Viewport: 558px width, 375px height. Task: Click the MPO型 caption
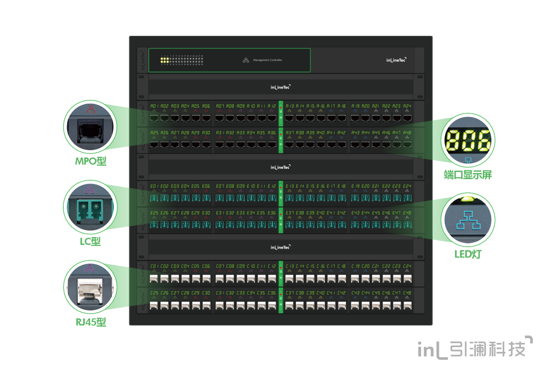click(x=91, y=161)
